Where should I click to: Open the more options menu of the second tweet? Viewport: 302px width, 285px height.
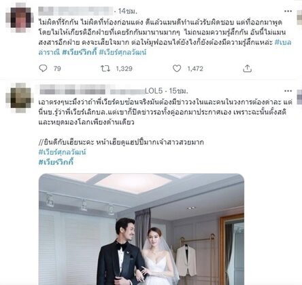pyautogui.click(x=288, y=91)
